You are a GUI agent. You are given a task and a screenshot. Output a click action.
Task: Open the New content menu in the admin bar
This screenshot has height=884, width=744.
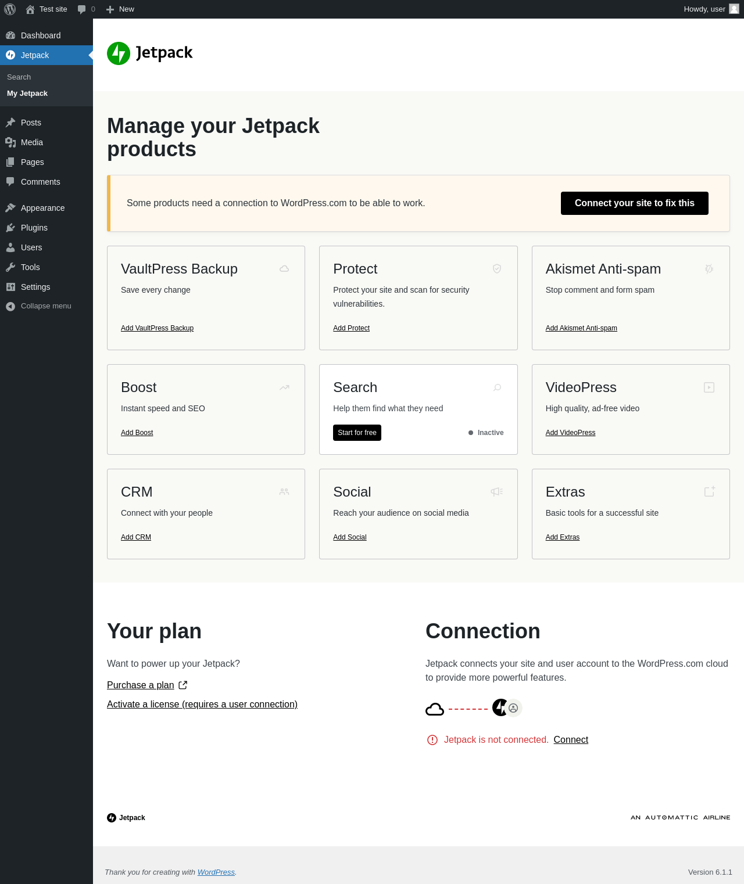pos(120,9)
